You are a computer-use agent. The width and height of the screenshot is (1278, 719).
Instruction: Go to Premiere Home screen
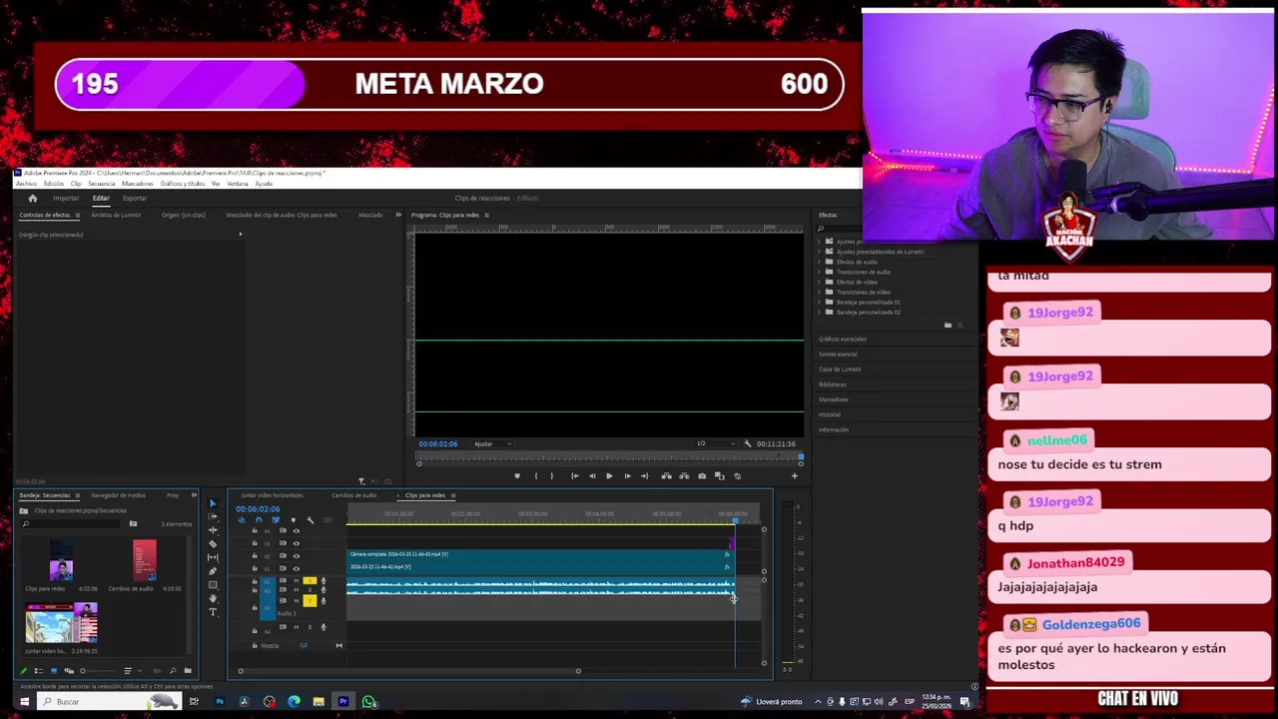(x=32, y=198)
